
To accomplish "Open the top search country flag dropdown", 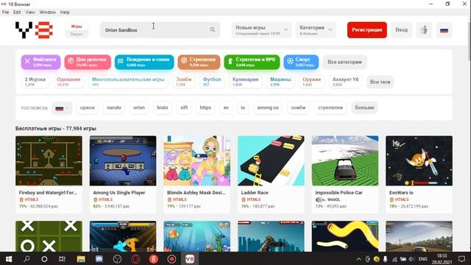I will tap(62, 108).
